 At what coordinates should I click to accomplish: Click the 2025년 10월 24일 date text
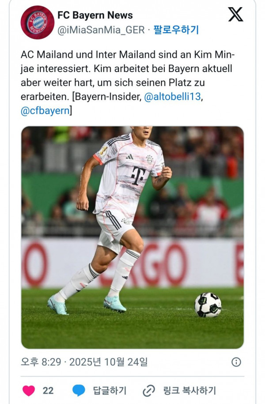click(x=108, y=362)
